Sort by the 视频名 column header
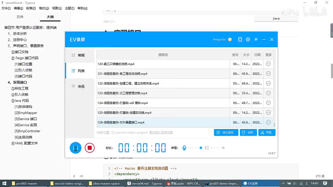Image resolution: width=333 pixels, height=187 pixels. click(x=163, y=55)
